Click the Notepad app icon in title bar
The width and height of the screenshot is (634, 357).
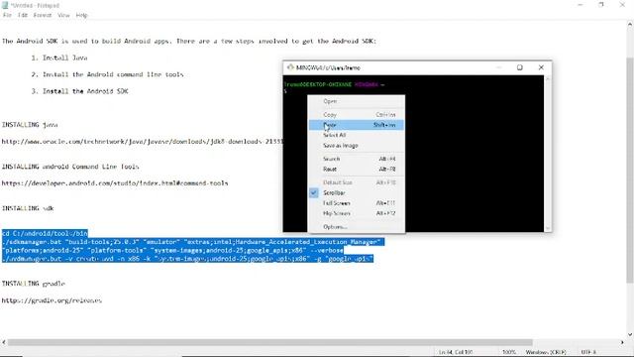click(x=5, y=5)
